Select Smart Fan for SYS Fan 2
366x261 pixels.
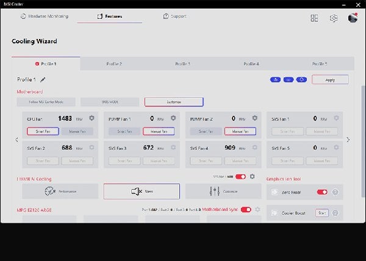43,161
